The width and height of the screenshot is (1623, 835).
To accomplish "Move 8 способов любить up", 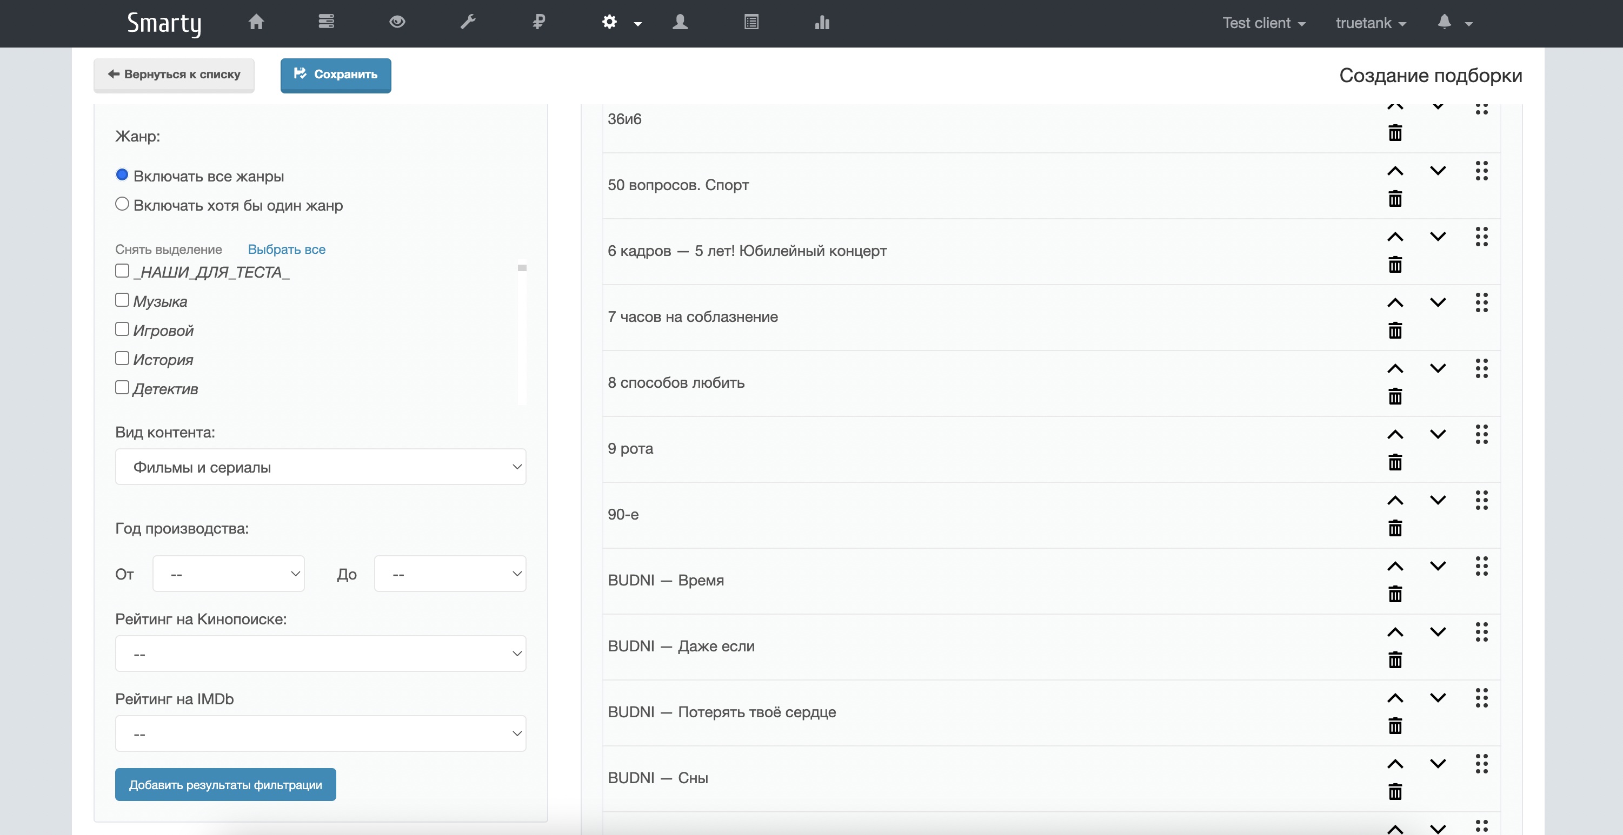I will (x=1395, y=369).
